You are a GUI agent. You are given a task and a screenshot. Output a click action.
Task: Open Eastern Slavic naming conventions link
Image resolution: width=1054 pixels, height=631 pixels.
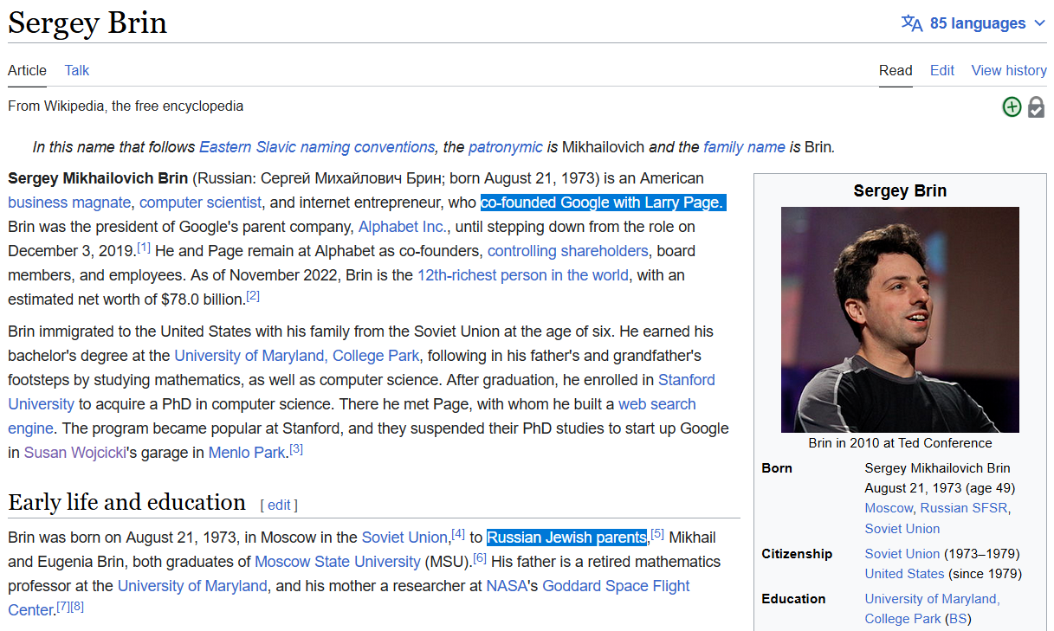[317, 147]
